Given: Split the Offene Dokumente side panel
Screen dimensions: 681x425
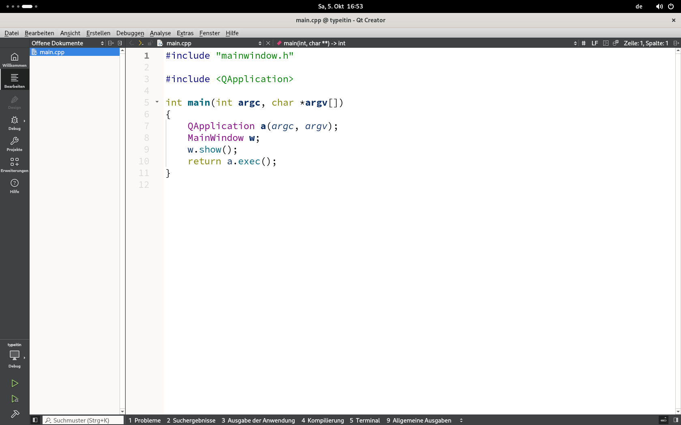Looking at the screenshot, I should pos(111,43).
